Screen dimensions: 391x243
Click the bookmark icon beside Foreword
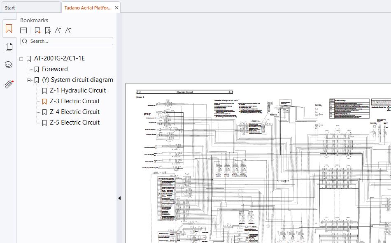click(37, 69)
